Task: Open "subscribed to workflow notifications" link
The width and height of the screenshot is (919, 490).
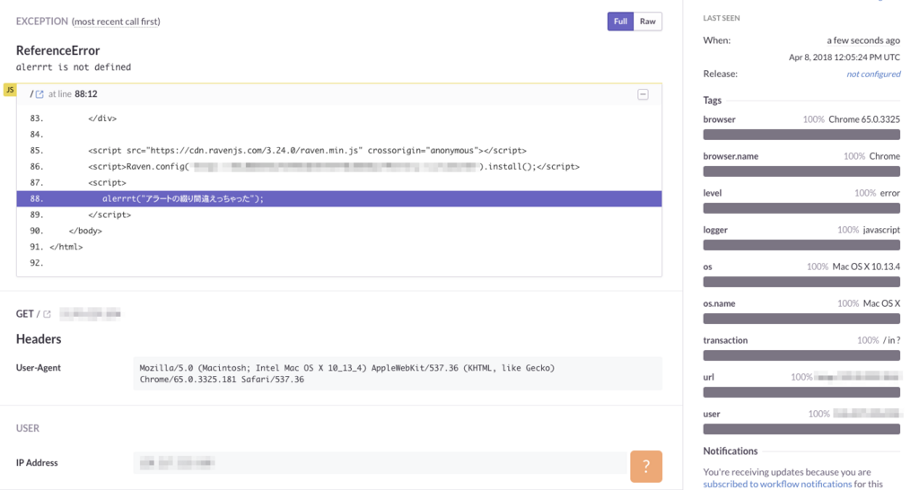Action: tap(777, 484)
